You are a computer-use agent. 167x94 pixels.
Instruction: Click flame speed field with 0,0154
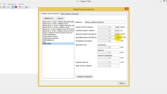coord(115,31)
